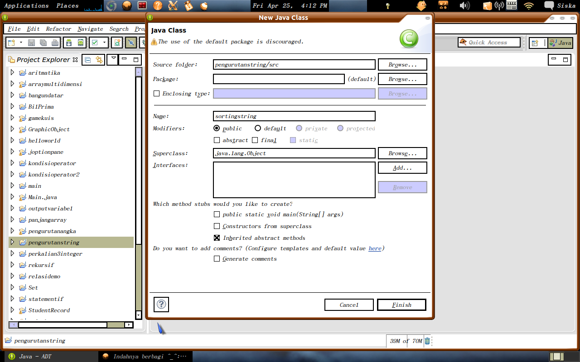This screenshot has width=580, height=362.
Task: Uncheck Inherited abstract methods
Action: click(217, 238)
